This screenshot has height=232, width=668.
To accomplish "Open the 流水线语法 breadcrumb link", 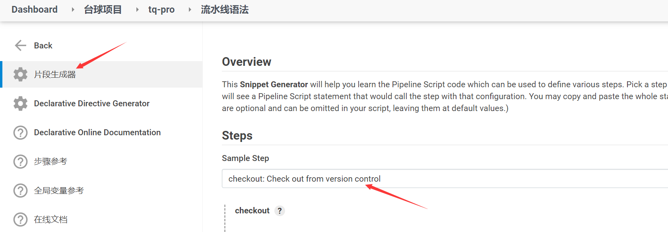I will [x=225, y=10].
